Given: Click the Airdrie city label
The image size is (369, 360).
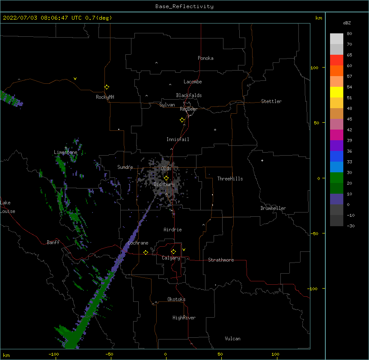Looking at the screenshot, I should pos(173,230).
